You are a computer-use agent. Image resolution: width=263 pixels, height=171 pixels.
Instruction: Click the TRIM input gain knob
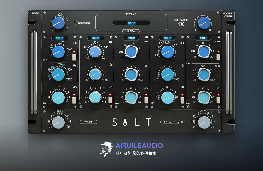(58, 122)
